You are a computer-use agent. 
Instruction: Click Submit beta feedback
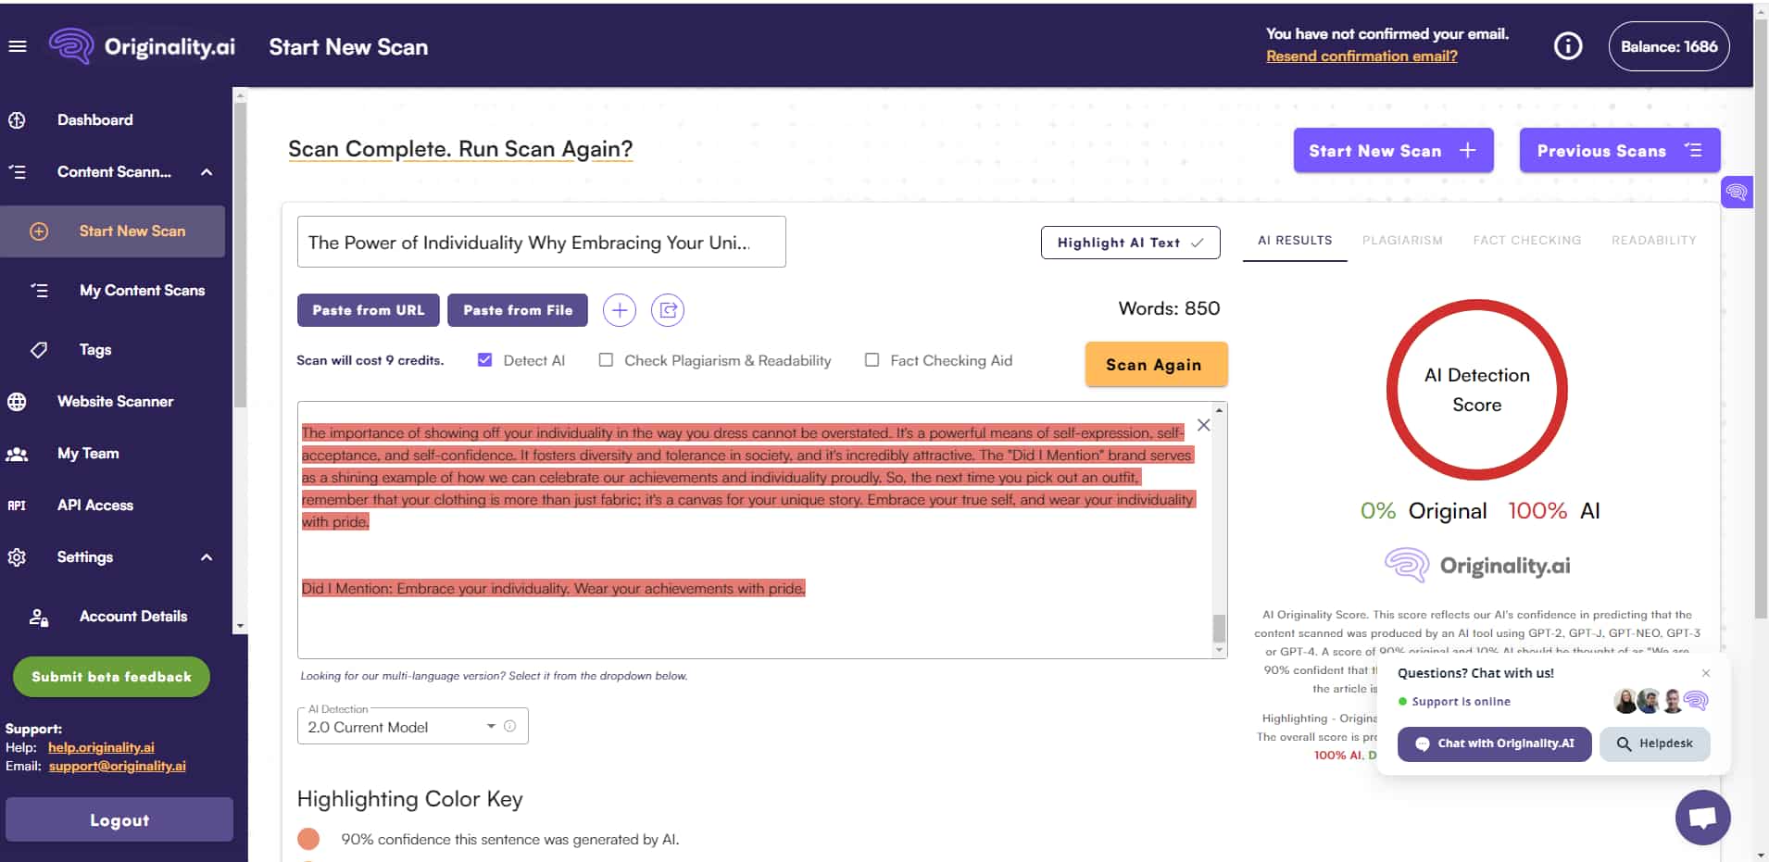tap(111, 677)
